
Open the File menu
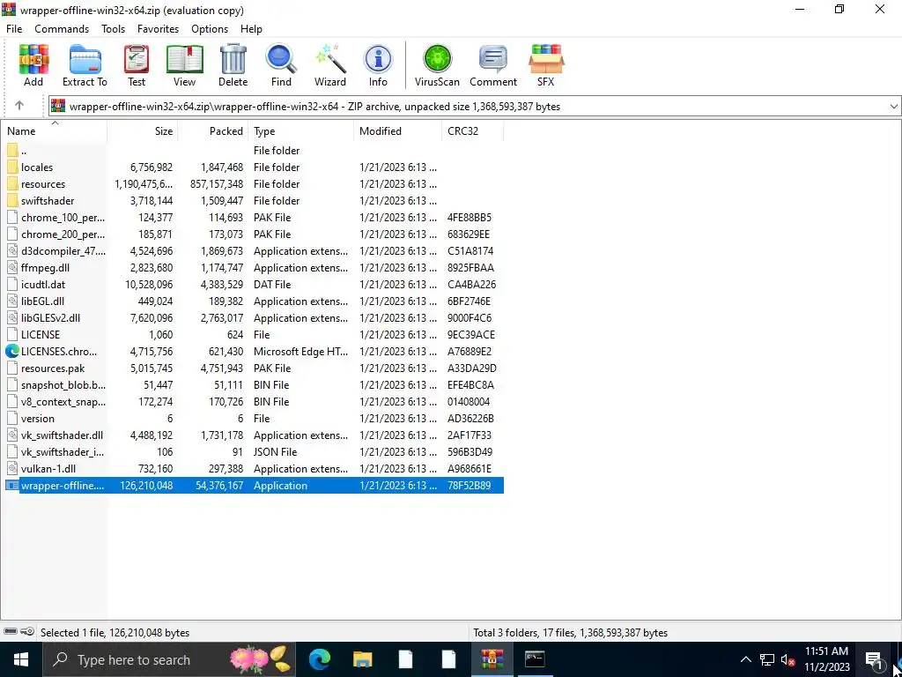(x=14, y=29)
